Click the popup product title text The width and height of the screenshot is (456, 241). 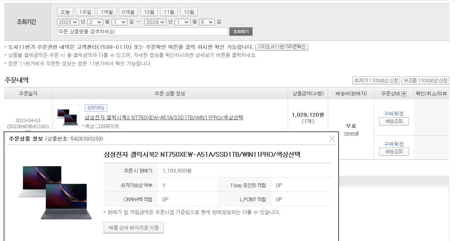pyautogui.click(x=202, y=155)
